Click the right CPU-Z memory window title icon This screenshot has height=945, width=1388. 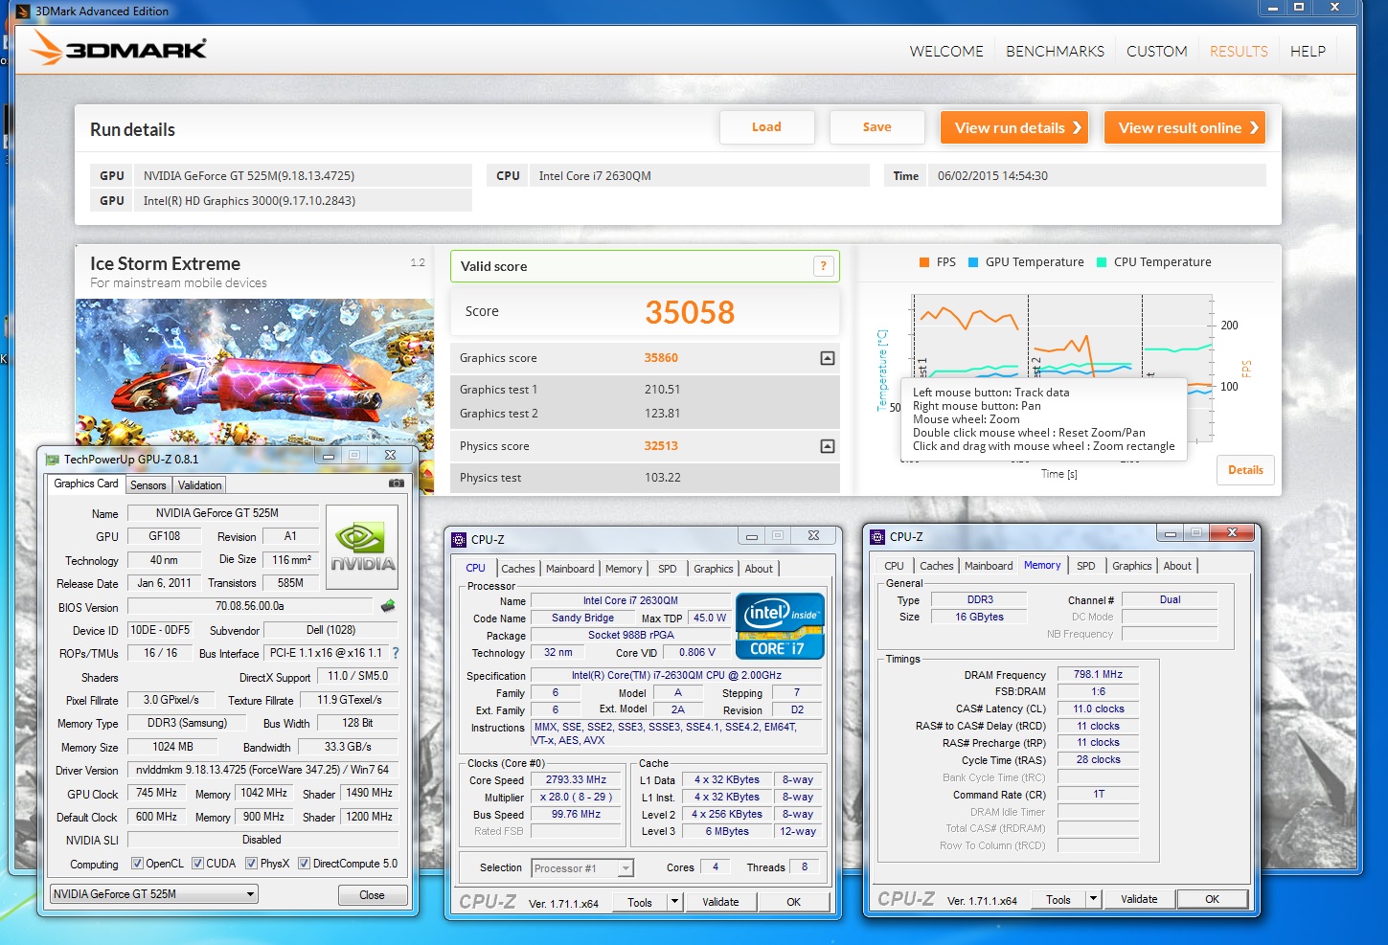(x=877, y=537)
